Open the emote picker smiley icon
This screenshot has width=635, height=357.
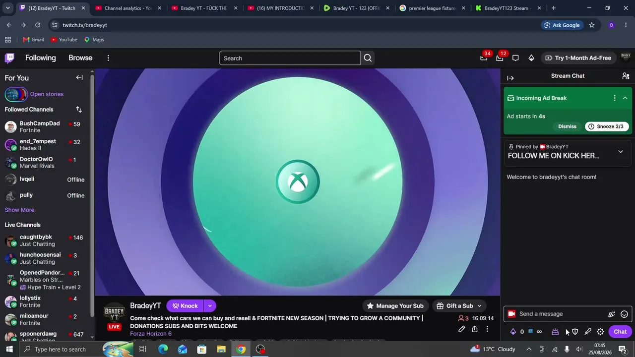(x=625, y=314)
